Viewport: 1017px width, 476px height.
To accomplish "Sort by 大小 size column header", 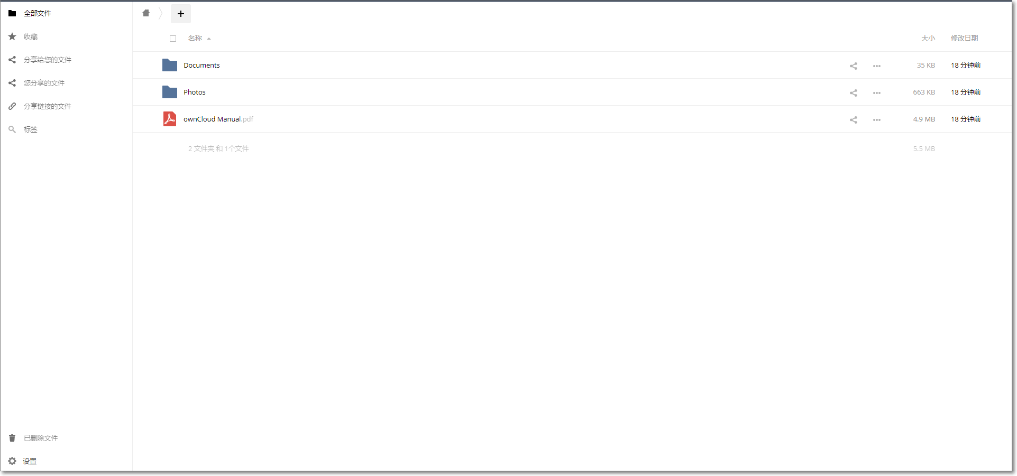I will 928,38.
